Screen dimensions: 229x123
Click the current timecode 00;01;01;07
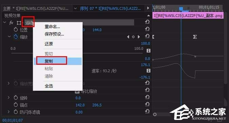click(x=13, y=120)
